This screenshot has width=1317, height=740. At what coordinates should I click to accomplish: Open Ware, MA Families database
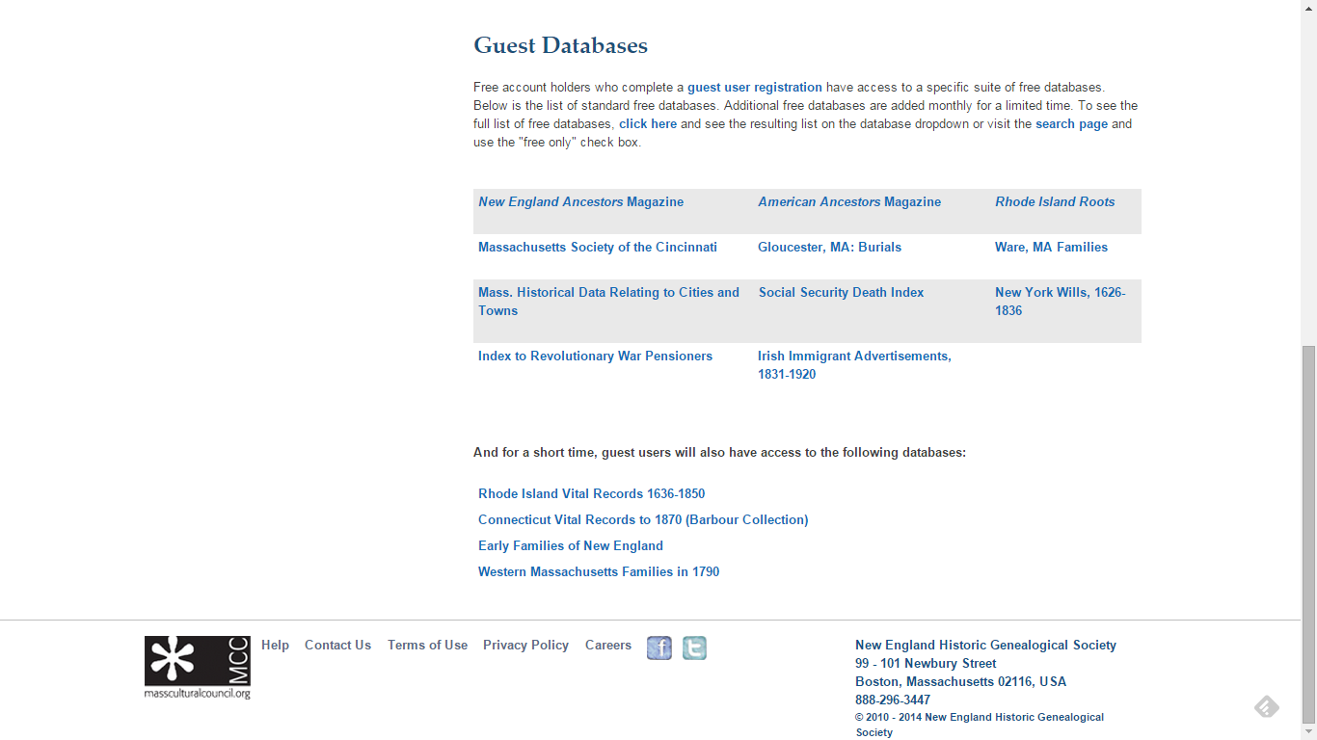[1051, 247]
